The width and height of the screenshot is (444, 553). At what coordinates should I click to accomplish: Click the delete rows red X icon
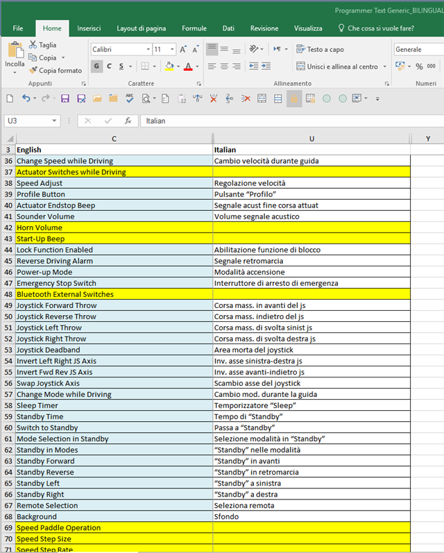click(x=246, y=99)
